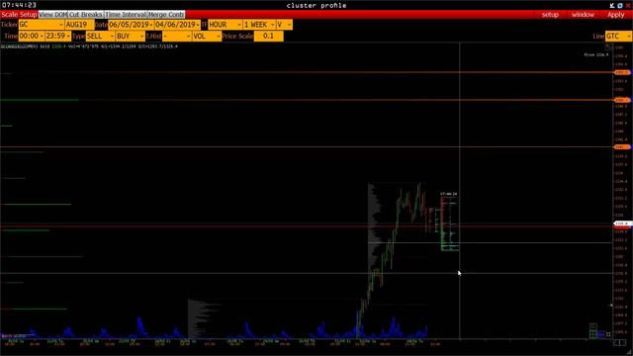This screenshot has height=356, width=633.
Task: Click the gold instrument info line under Time
Action: (x=89, y=46)
